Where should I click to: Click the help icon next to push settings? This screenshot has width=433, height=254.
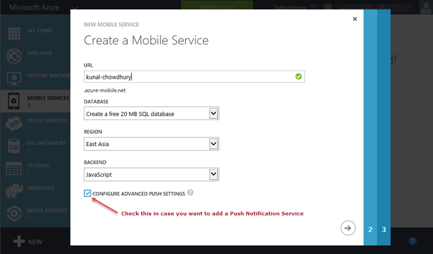coord(190,193)
